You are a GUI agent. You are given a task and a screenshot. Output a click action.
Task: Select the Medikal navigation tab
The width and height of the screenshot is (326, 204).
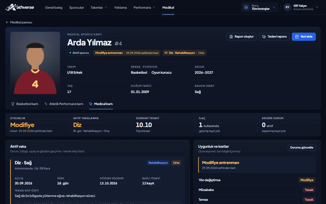[x=168, y=8]
